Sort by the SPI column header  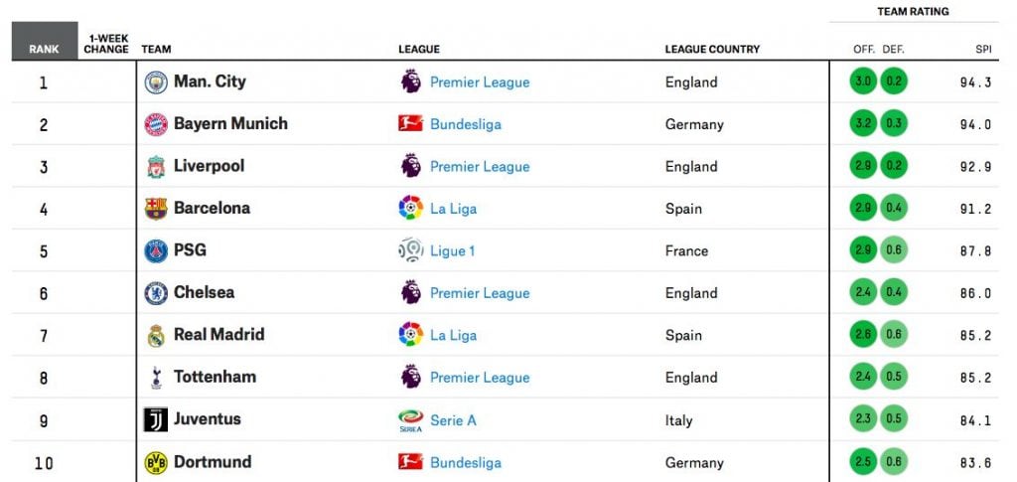983,50
